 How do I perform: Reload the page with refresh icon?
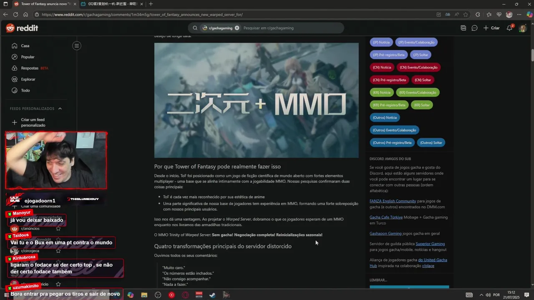tap(15, 14)
